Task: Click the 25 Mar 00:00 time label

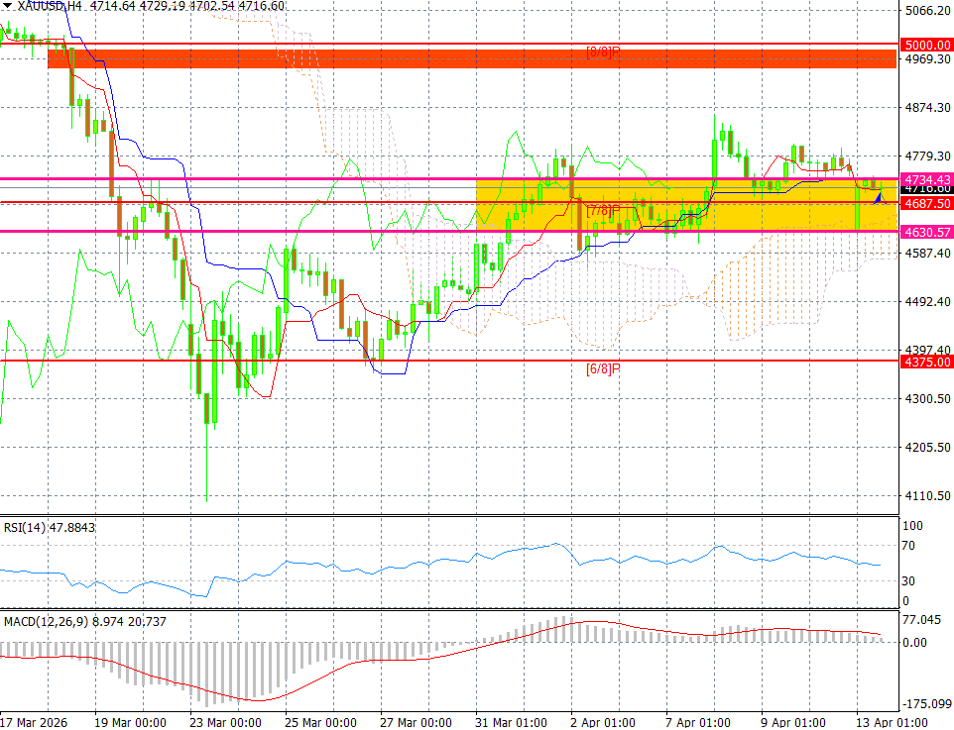Action: point(320,723)
